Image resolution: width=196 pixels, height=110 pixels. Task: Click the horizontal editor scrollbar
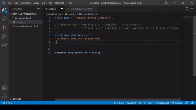(118, 100)
